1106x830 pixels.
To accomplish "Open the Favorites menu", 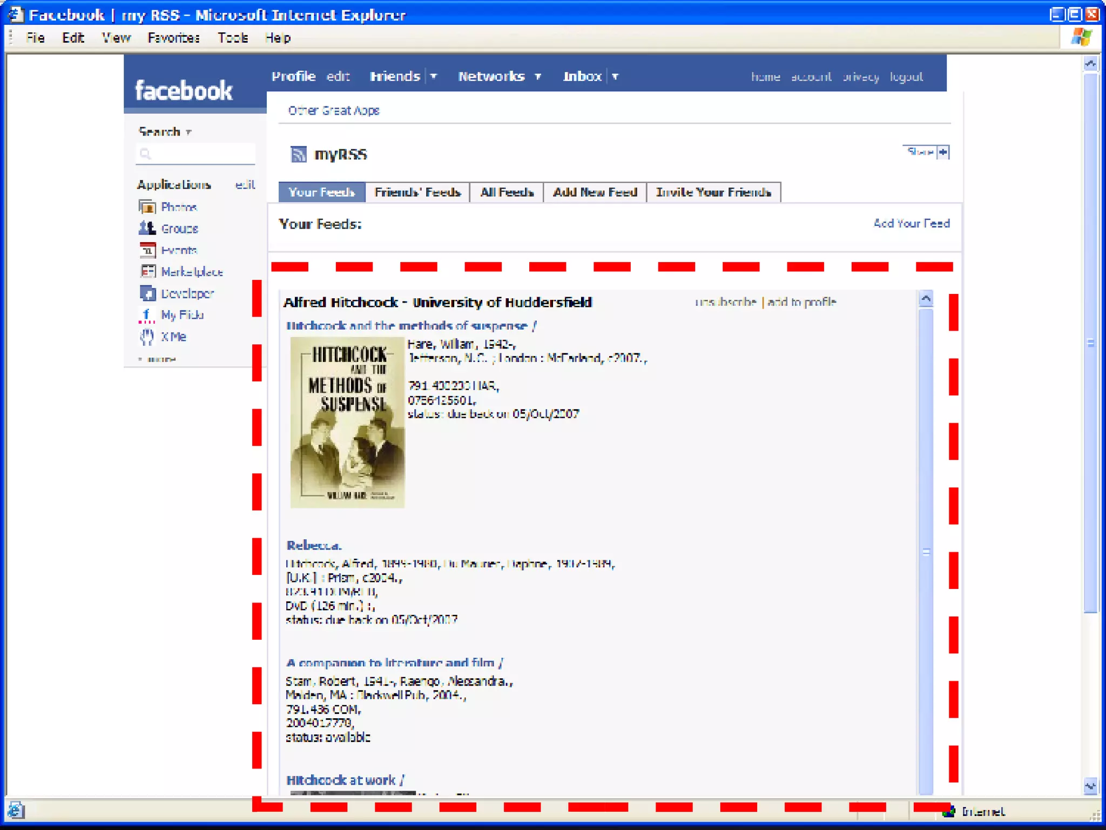I will click(173, 38).
